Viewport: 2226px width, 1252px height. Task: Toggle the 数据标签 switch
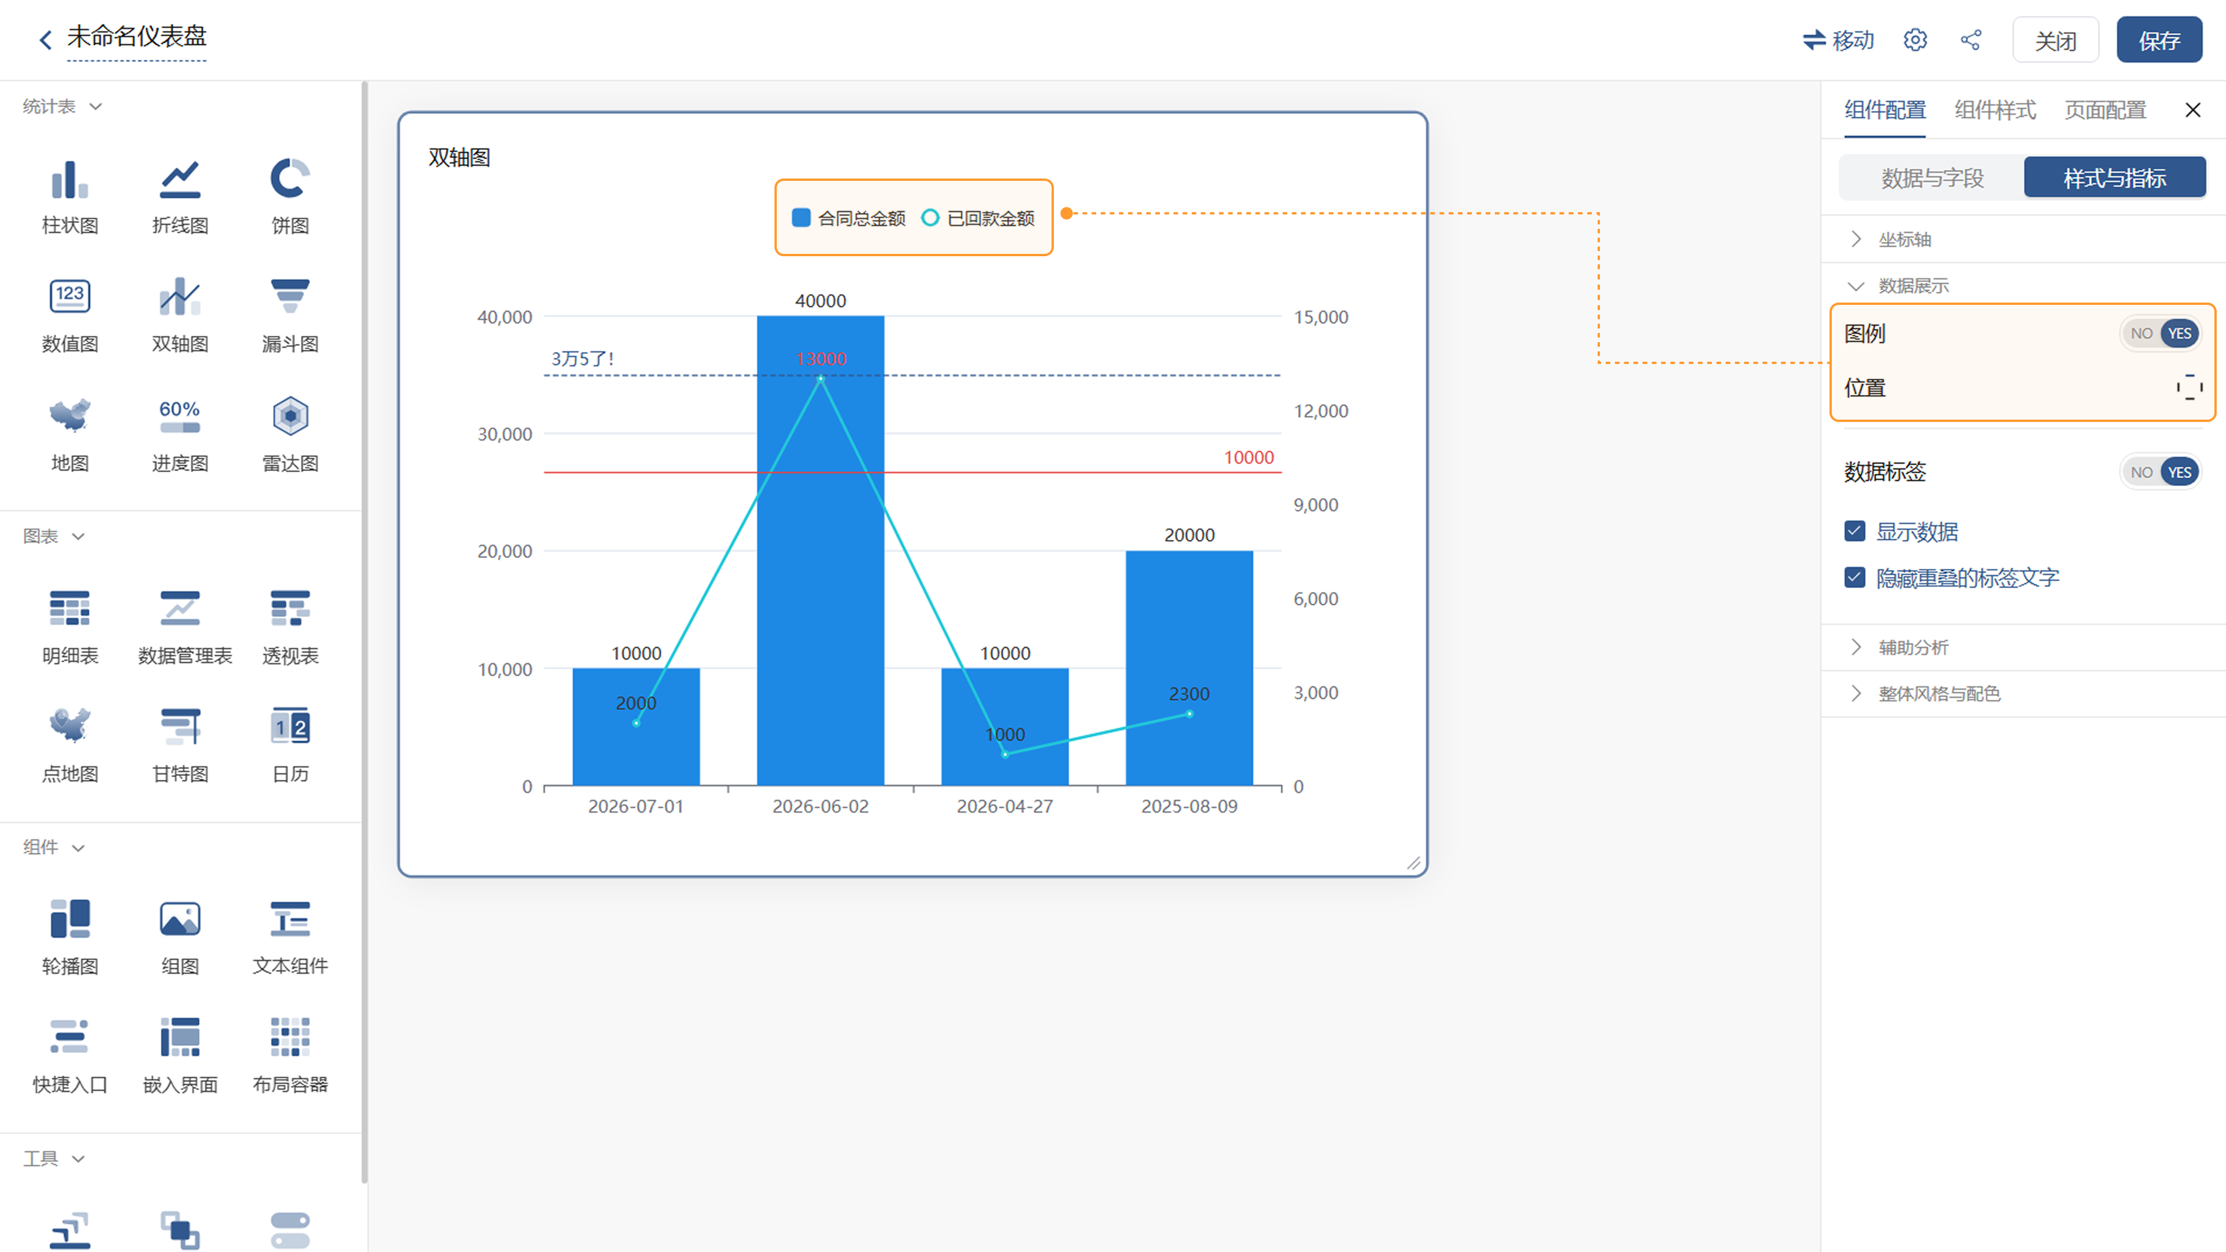click(x=2159, y=472)
